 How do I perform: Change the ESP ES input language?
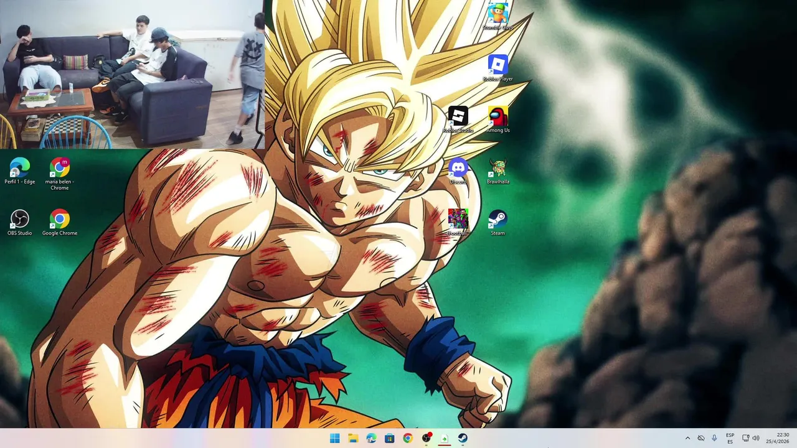[x=730, y=438]
